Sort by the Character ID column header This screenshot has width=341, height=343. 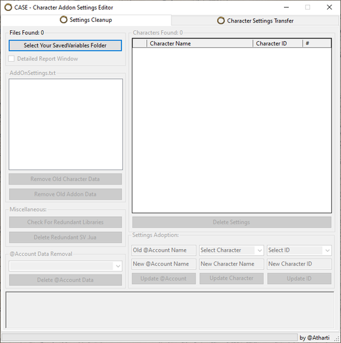(x=278, y=43)
